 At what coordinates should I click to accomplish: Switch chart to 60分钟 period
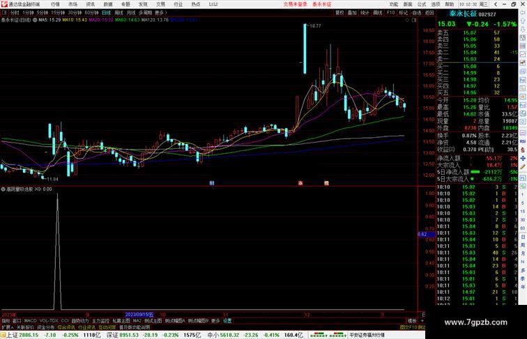(x=91, y=13)
